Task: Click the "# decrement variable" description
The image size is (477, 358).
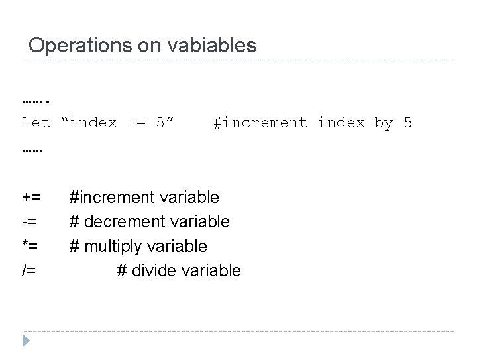Action: point(150,221)
